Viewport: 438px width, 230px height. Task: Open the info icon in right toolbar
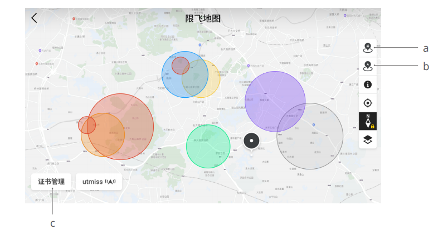click(367, 84)
